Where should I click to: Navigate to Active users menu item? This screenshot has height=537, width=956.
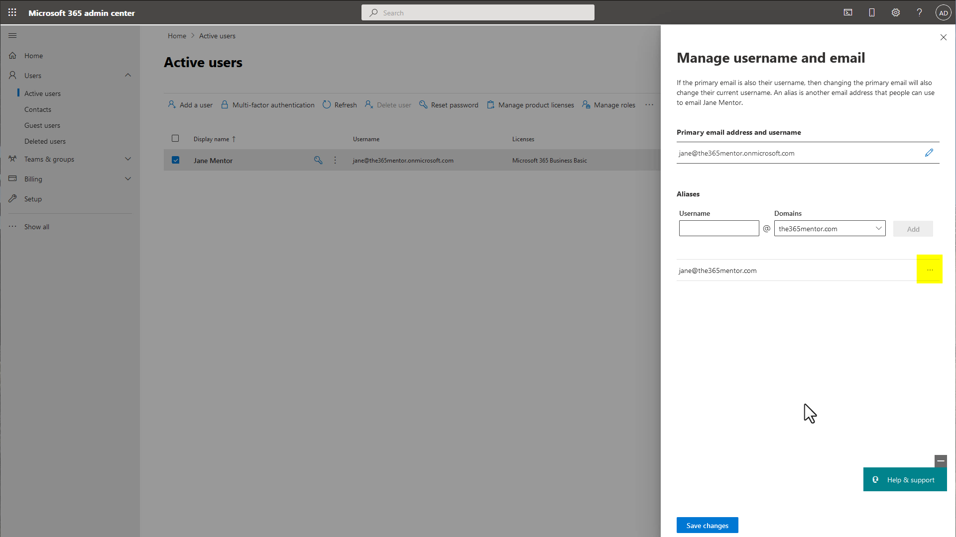pos(42,92)
